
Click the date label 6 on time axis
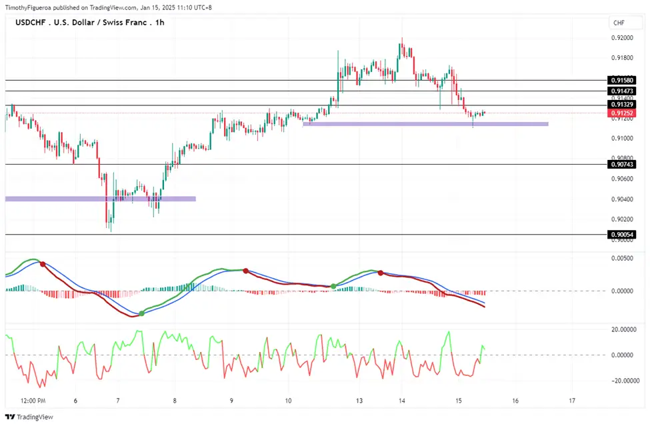pyautogui.click(x=75, y=401)
